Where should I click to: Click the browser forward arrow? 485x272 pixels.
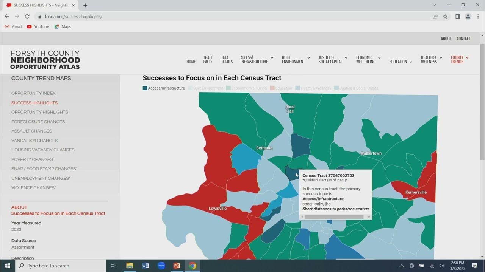(x=17, y=17)
